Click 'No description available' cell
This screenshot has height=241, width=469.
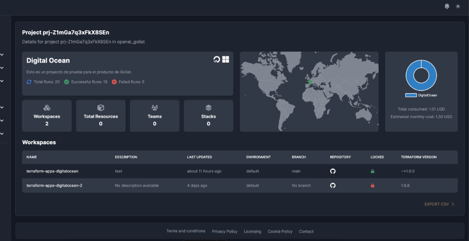click(x=137, y=186)
